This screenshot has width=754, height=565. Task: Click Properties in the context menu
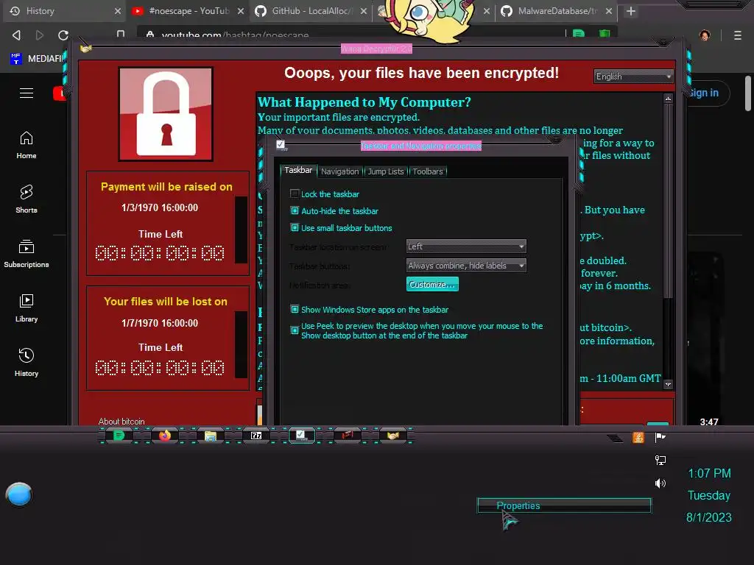pyautogui.click(x=563, y=505)
